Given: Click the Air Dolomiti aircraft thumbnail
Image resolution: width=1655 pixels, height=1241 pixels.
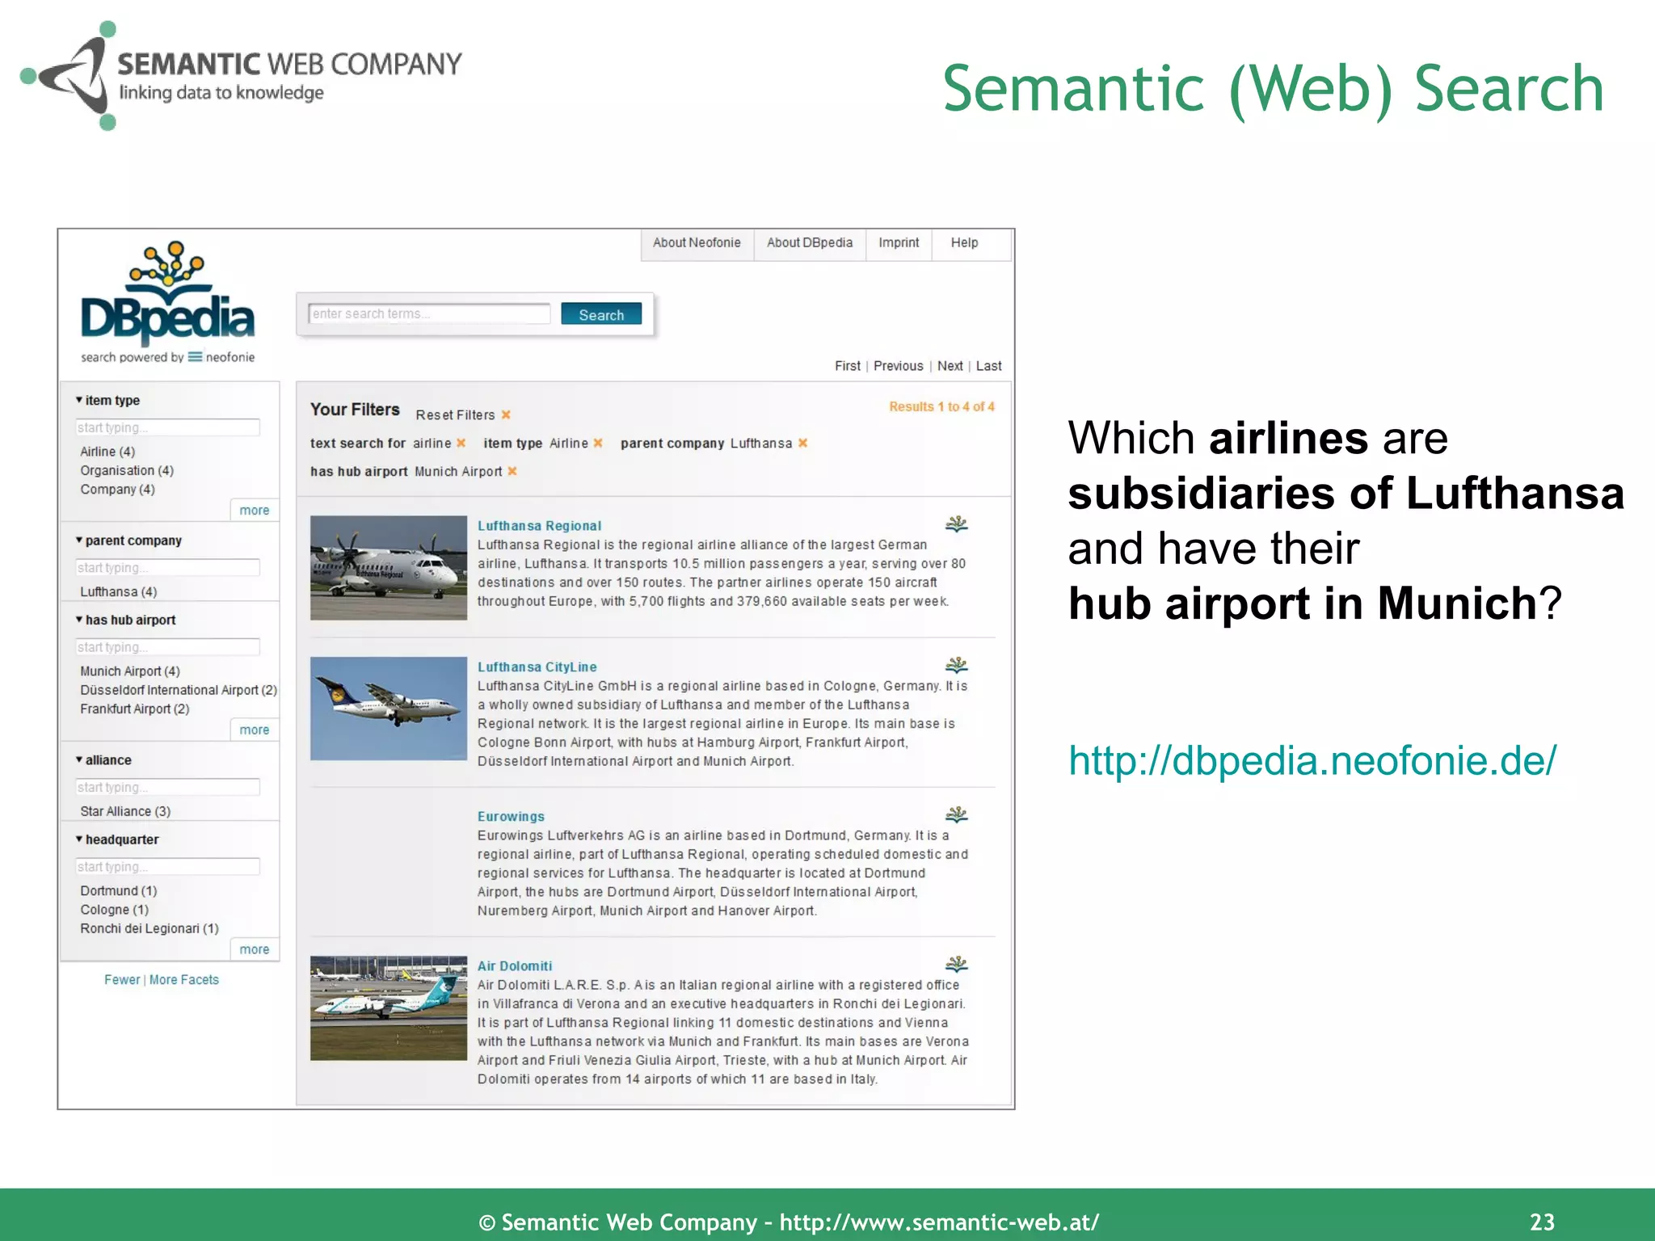Looking at the screenshot, I should [389, 1008].
